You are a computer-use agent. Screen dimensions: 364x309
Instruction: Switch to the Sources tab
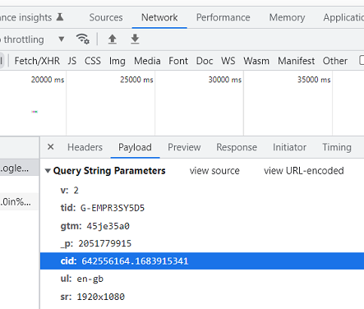(x=106, y=17)
